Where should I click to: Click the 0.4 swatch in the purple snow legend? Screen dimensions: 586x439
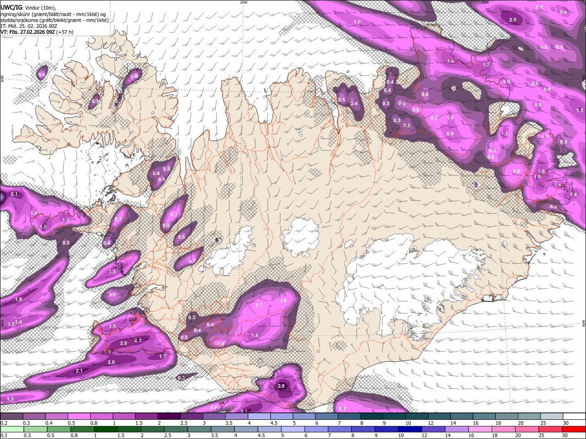click(x=56, y=417)
